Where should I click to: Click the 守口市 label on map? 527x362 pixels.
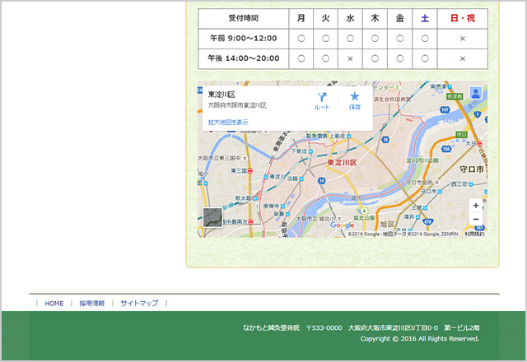472,169
